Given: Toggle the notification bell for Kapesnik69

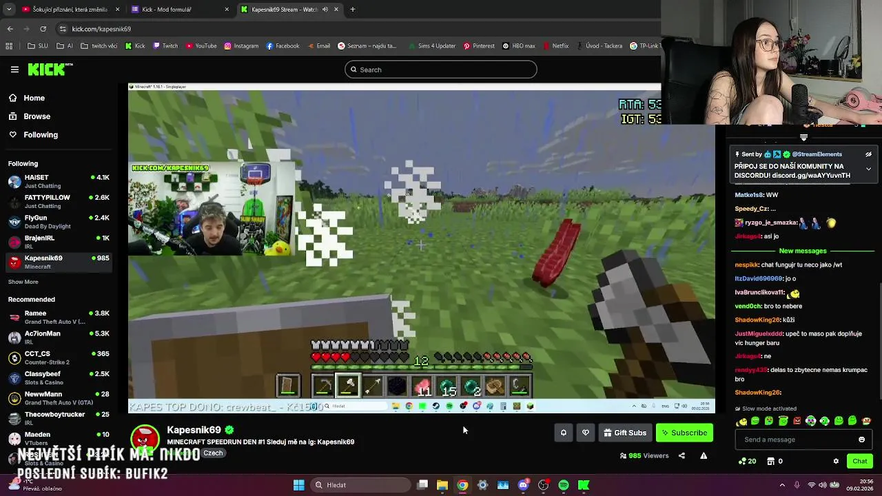Looking at the screenshot, I should tap(563, 433).
